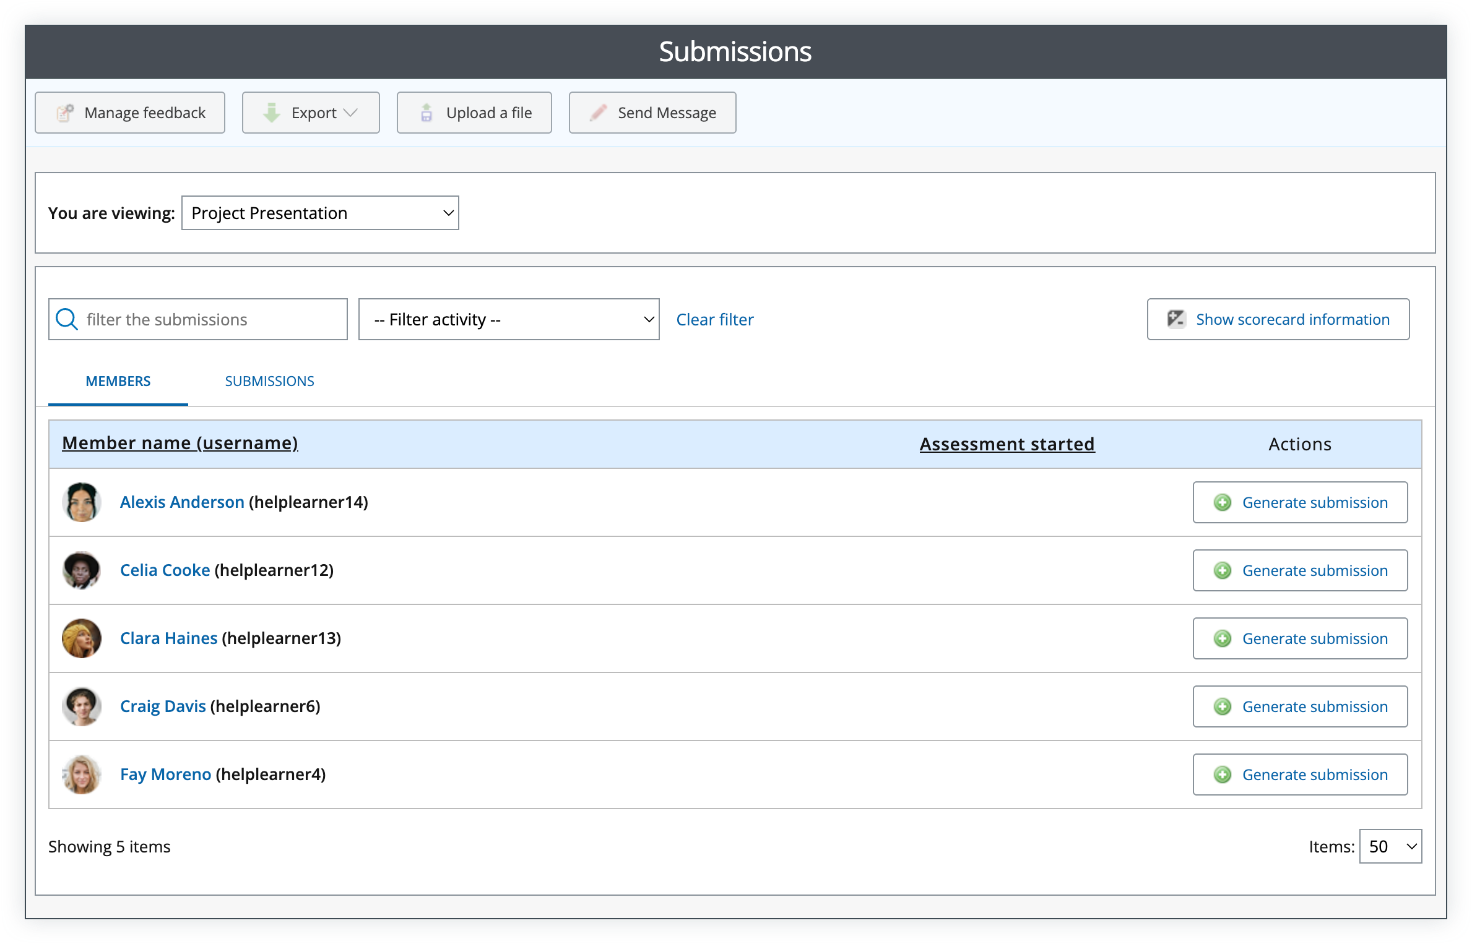Open Clara Haines' avatar thumbnail
Image resolution: width=1472 pixels, height=944 pixels.
[x=81, y=638]
